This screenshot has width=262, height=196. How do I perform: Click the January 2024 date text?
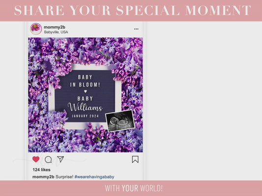pos(85,116)
